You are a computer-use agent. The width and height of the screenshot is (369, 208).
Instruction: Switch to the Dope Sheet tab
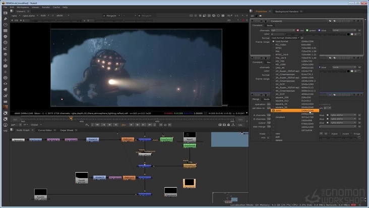click(67, 130)
